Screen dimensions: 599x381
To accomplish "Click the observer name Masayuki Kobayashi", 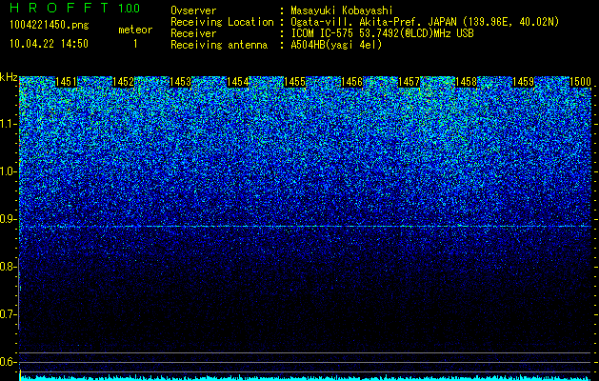I will click(x=342, y=10).
